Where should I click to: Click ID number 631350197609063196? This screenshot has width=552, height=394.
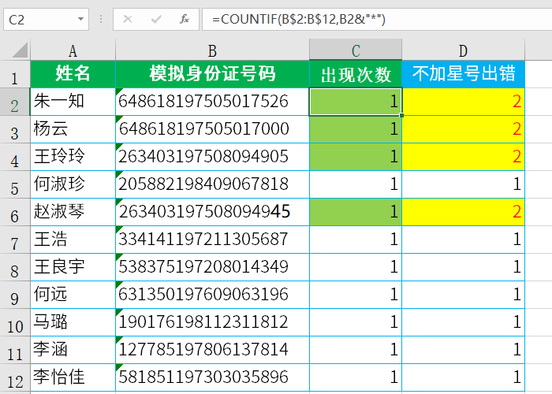click(x=212, y=295)
